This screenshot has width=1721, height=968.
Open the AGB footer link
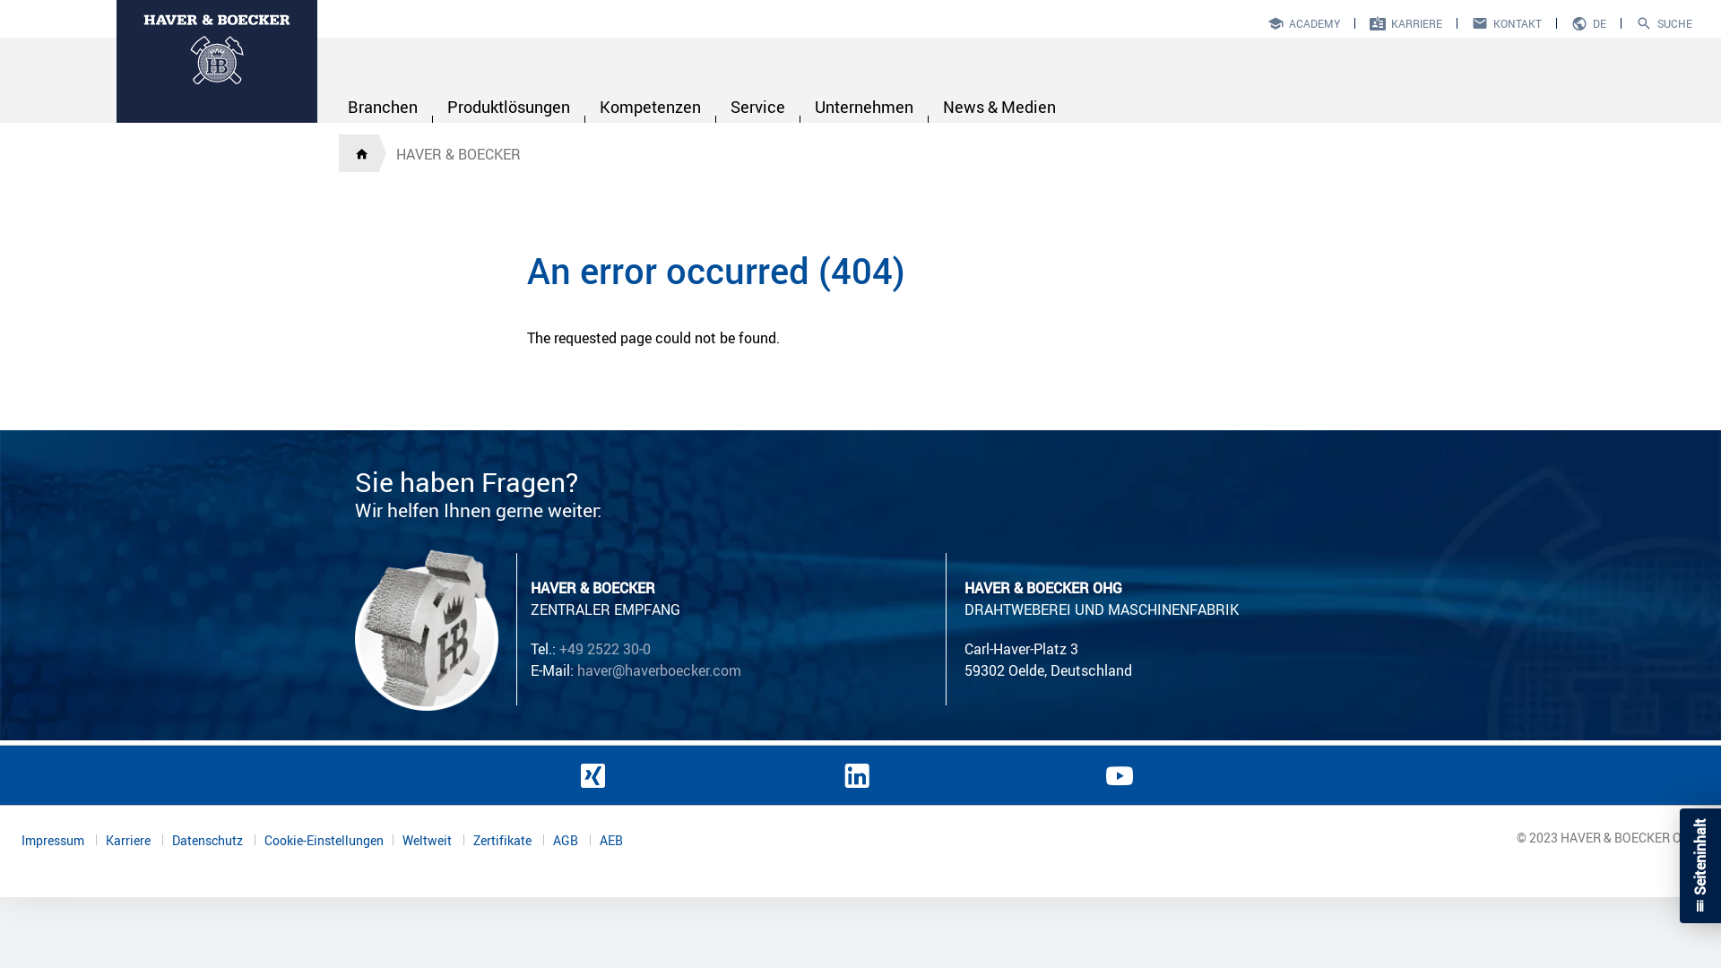click(566, 841)
